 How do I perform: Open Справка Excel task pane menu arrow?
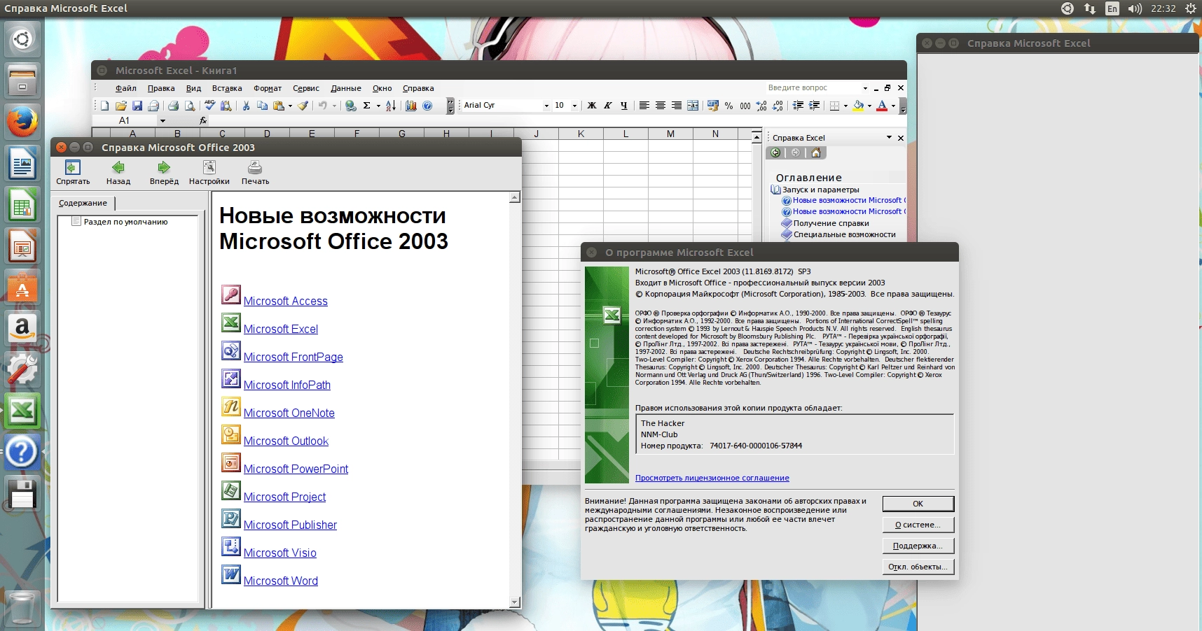click(889, 137)
